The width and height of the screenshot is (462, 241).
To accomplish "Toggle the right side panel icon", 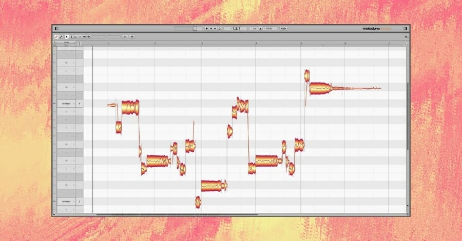I will click(x=406, y=29).
